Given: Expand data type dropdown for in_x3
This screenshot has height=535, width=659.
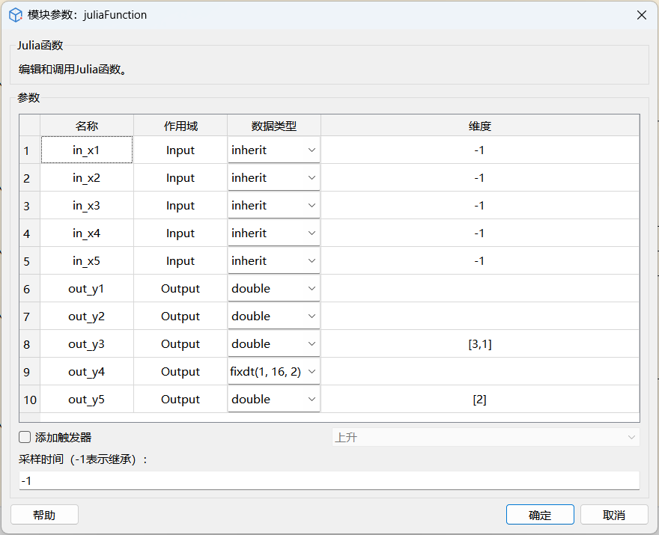Looking at the screenshot, I should pyautogui.click(x=274, y=206).
